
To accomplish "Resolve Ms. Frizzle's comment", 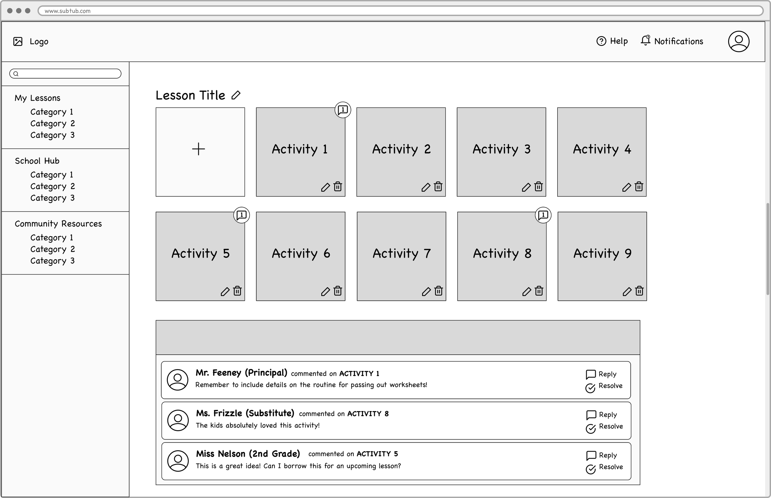I will tap(604, 427).
